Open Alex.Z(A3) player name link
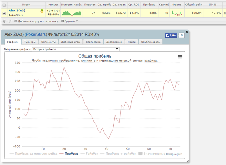Image resolution: width=226 pixels, height=165 pixels. point(17,11)
